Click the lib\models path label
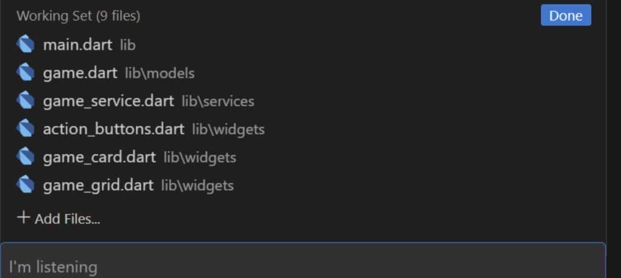Screen dimensions: 621x278 point(159,74)
